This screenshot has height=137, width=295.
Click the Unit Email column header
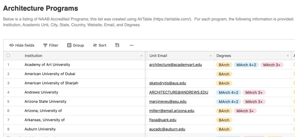point(181,55)
